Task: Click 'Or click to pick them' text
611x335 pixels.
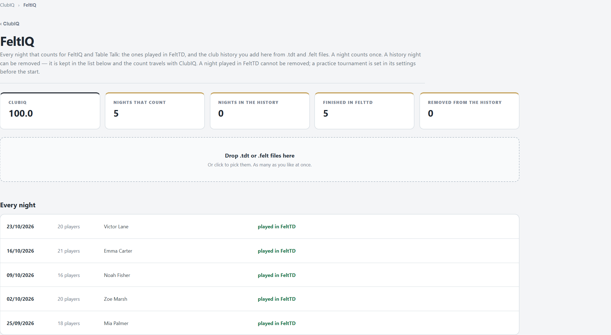Action: coord(229,165)
